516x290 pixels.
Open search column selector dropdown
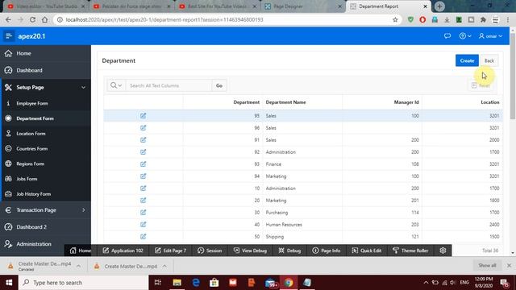point(116,85)
